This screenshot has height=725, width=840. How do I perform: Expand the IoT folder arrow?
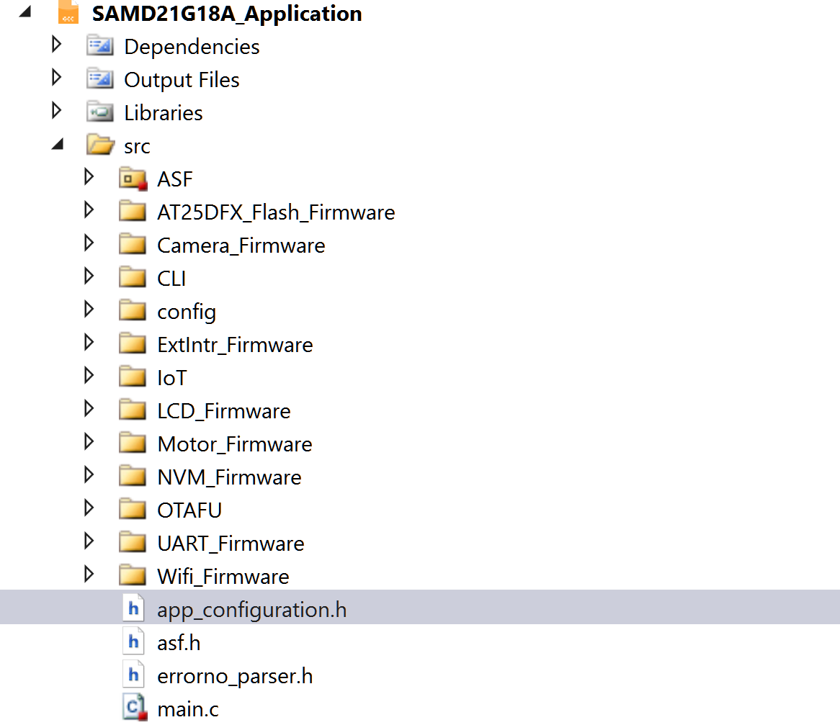click(89, 375)
